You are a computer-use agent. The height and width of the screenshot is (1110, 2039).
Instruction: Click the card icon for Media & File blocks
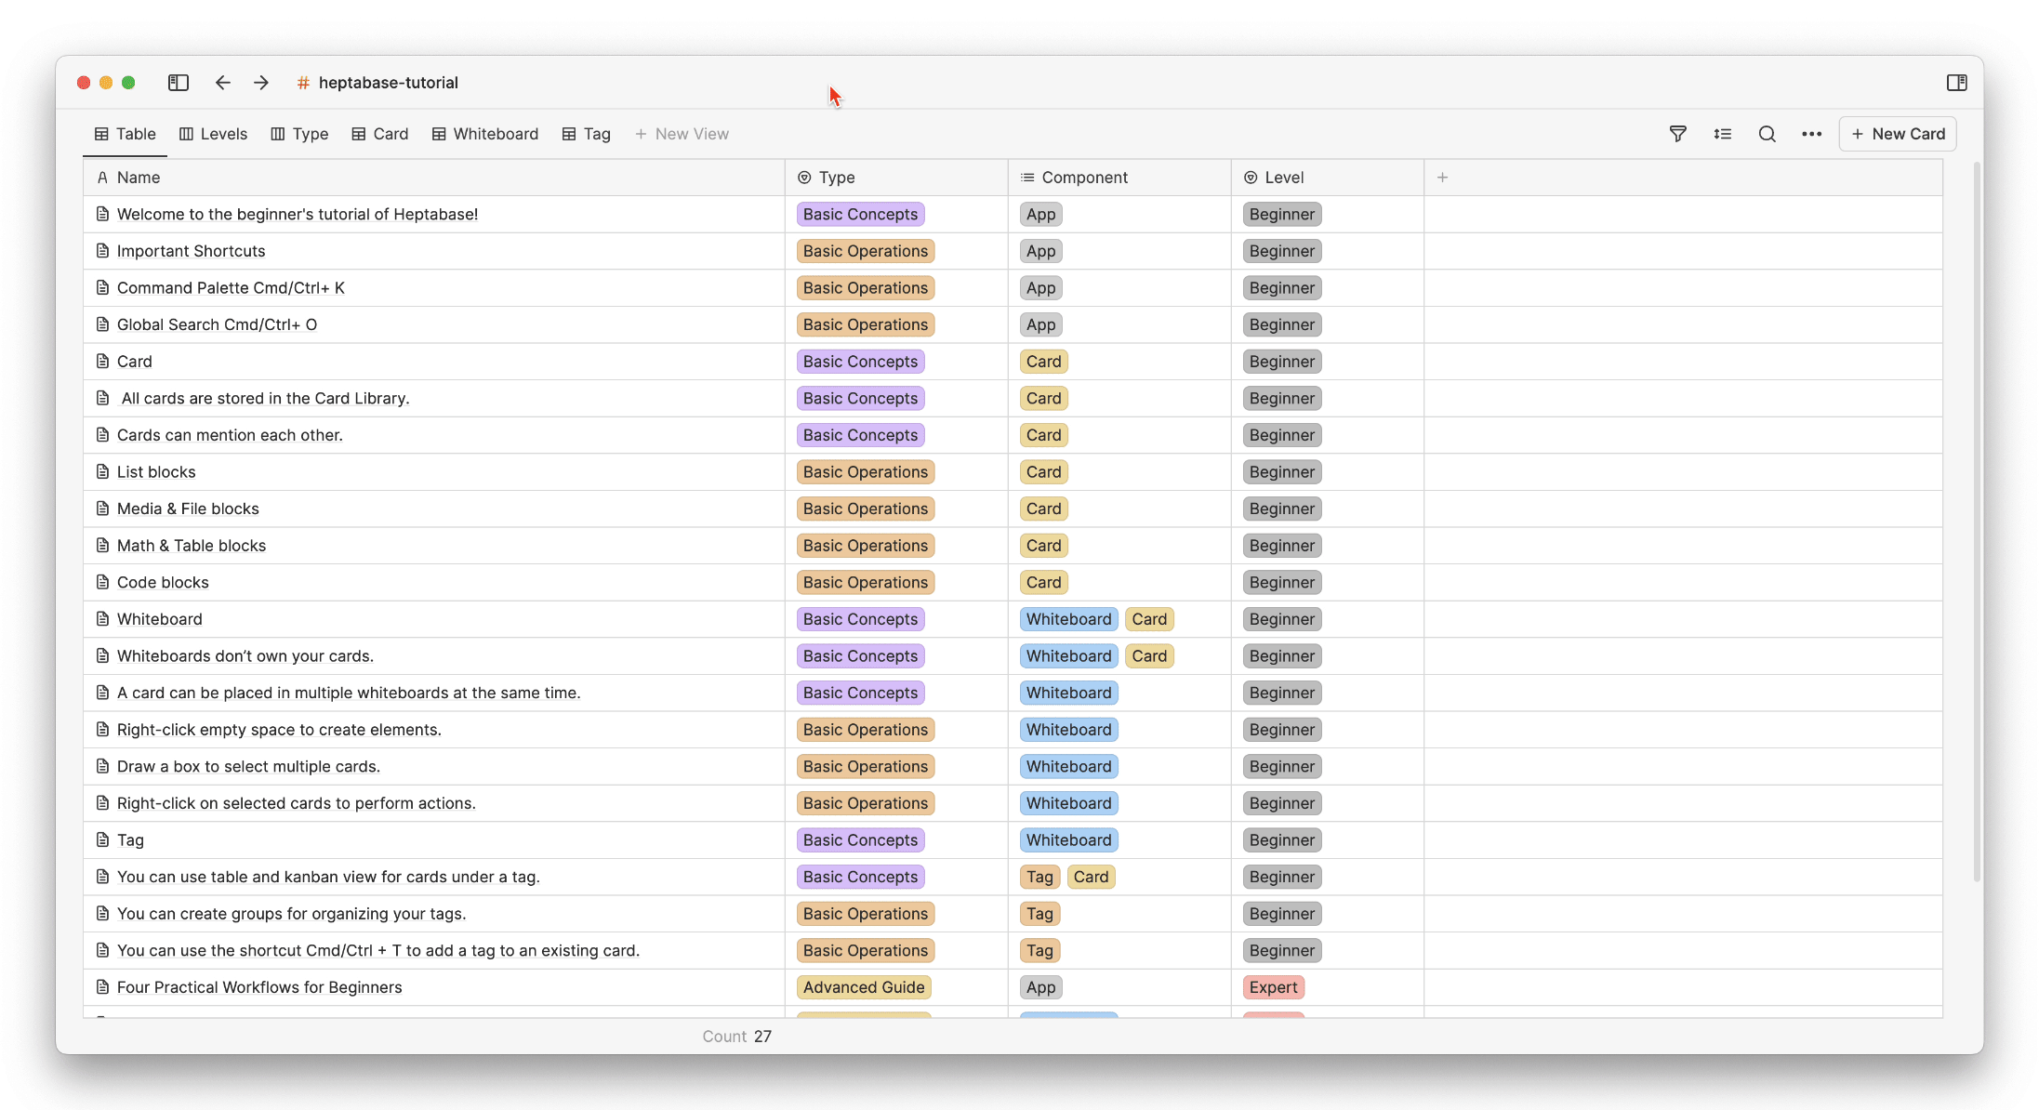click(x=103, y=509)
